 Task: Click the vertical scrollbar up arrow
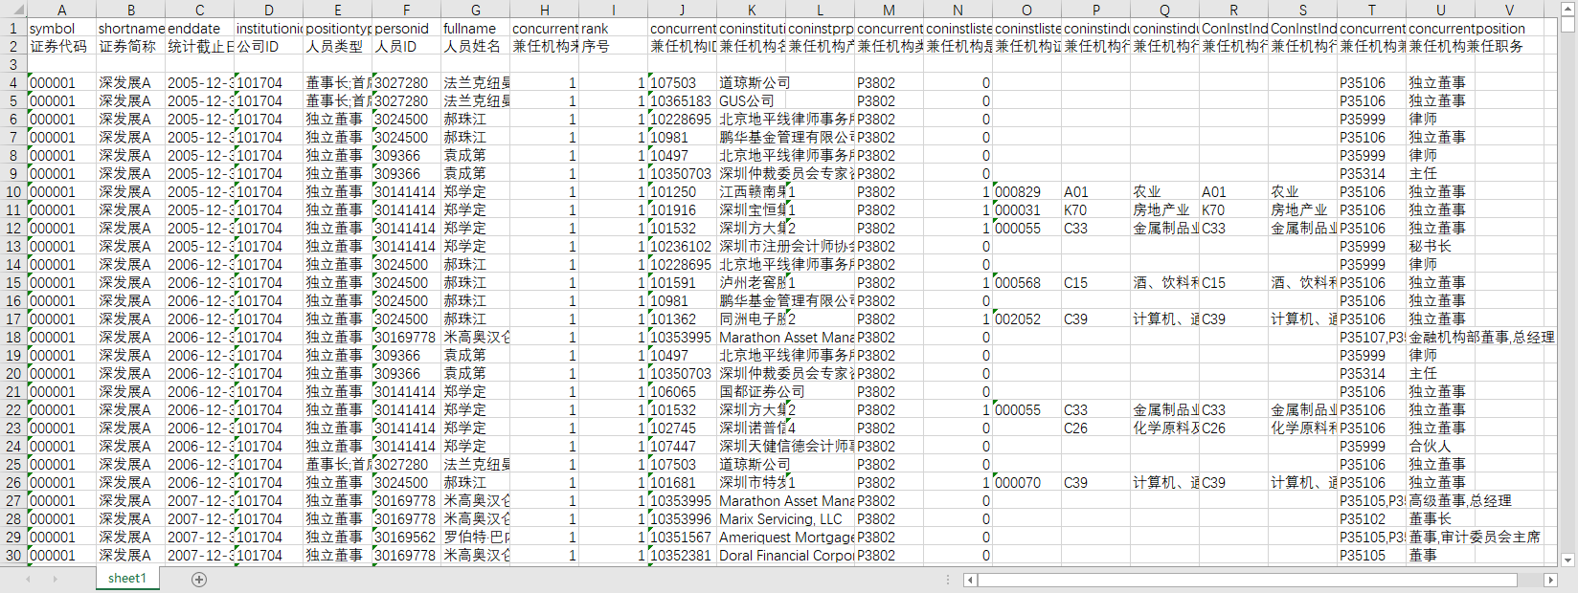1567,9
